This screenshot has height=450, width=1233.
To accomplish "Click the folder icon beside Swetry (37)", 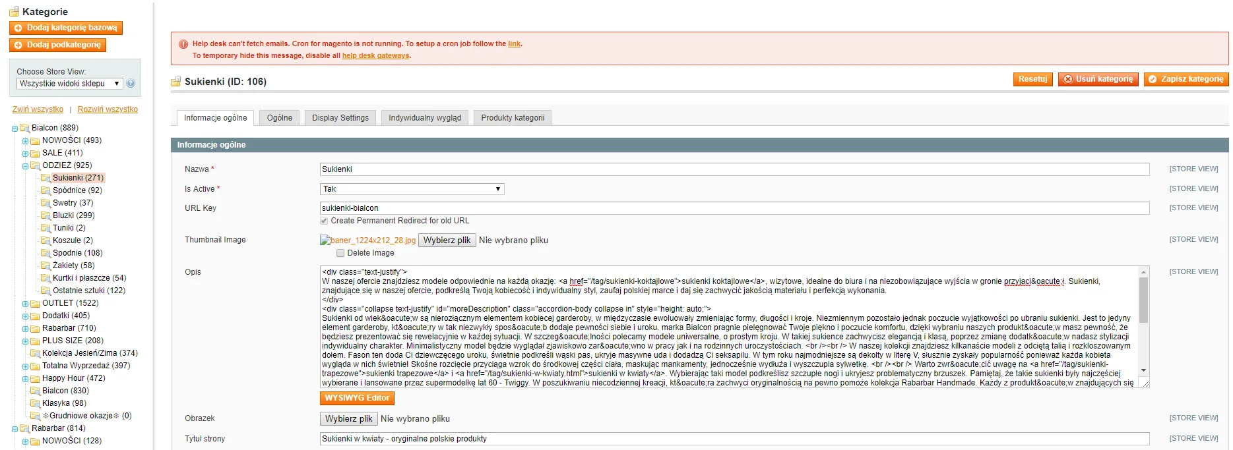I will pyautogui.click(x=46, y=203).
